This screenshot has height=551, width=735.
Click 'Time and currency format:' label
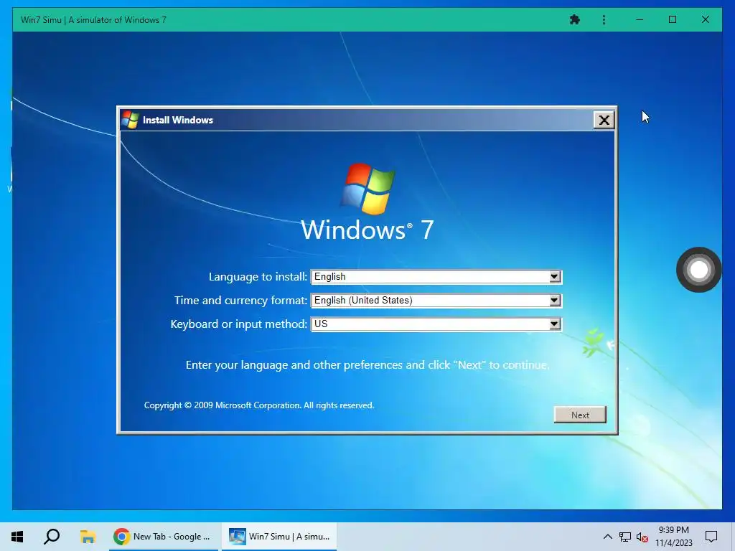click(x=240, y=301)
